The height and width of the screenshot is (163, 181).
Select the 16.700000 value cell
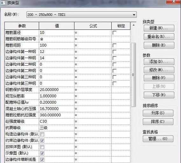point(57,109)
